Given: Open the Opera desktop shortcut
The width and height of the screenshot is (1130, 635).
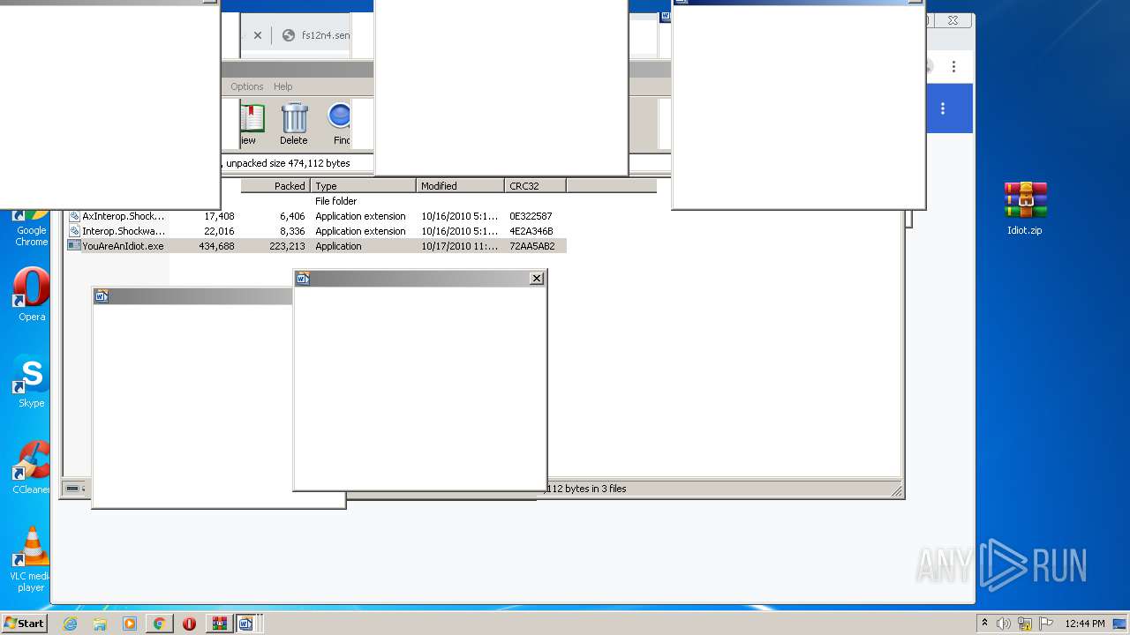Looking at the screenshot, I should point(32,295).
